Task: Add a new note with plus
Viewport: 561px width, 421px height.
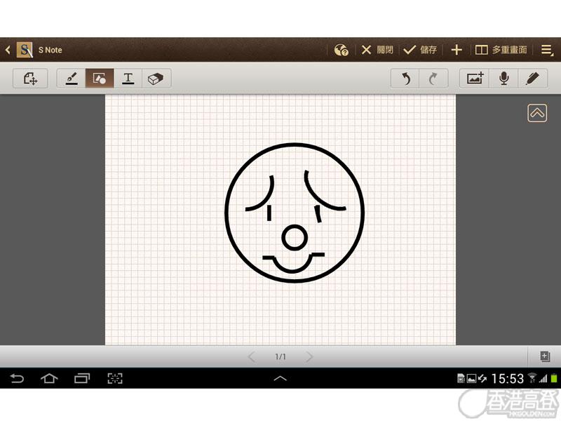Action: [x=457, y=50]
